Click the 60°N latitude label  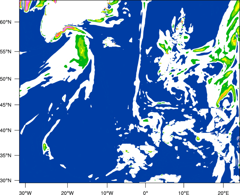pos(6,22)
